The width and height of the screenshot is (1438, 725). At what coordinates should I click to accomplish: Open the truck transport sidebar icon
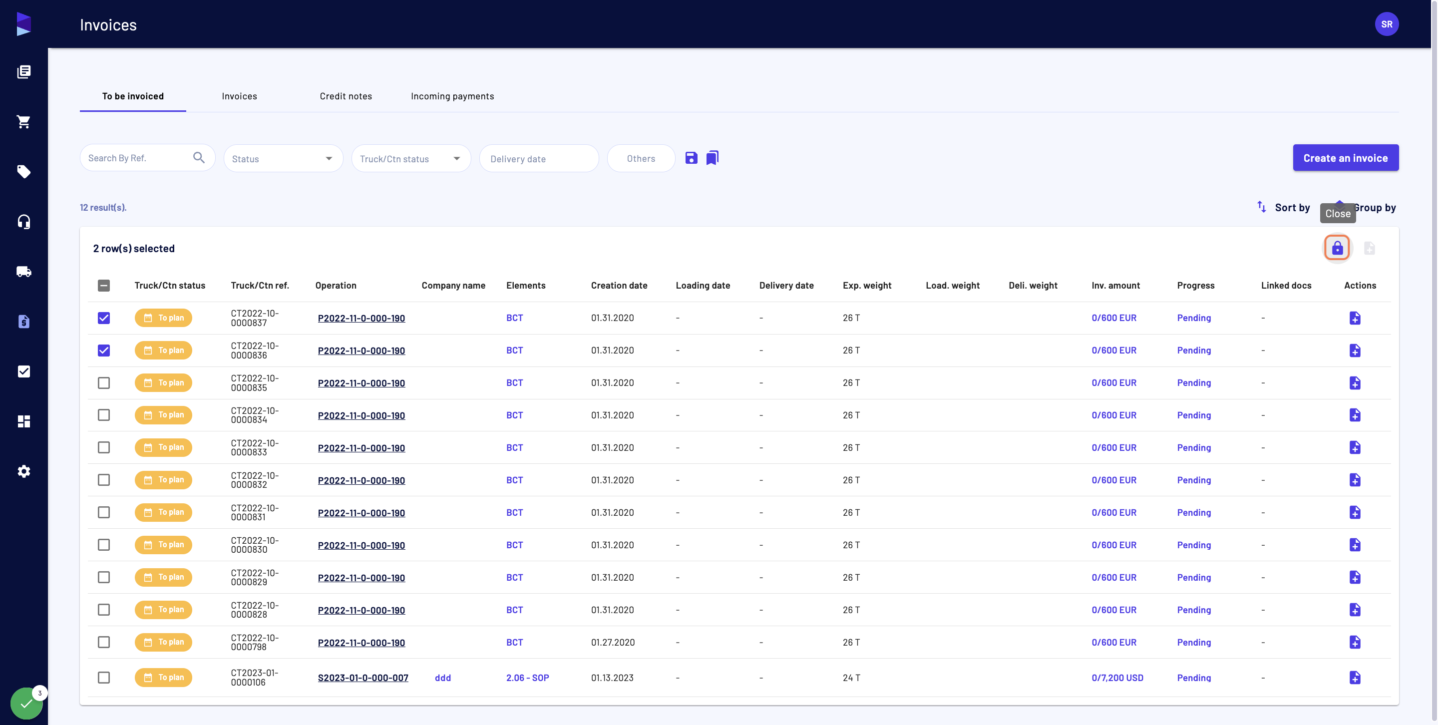coord(23,271)
